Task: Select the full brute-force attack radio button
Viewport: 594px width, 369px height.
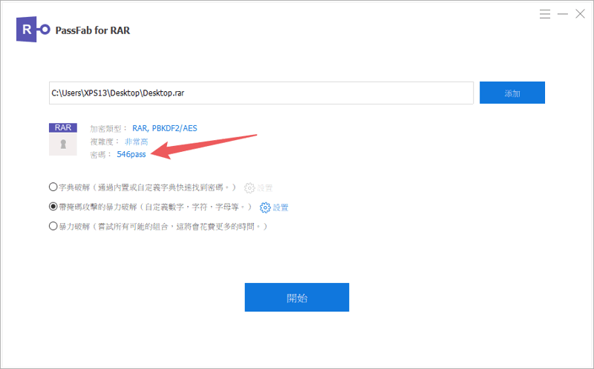Action: tap(53, 226)
